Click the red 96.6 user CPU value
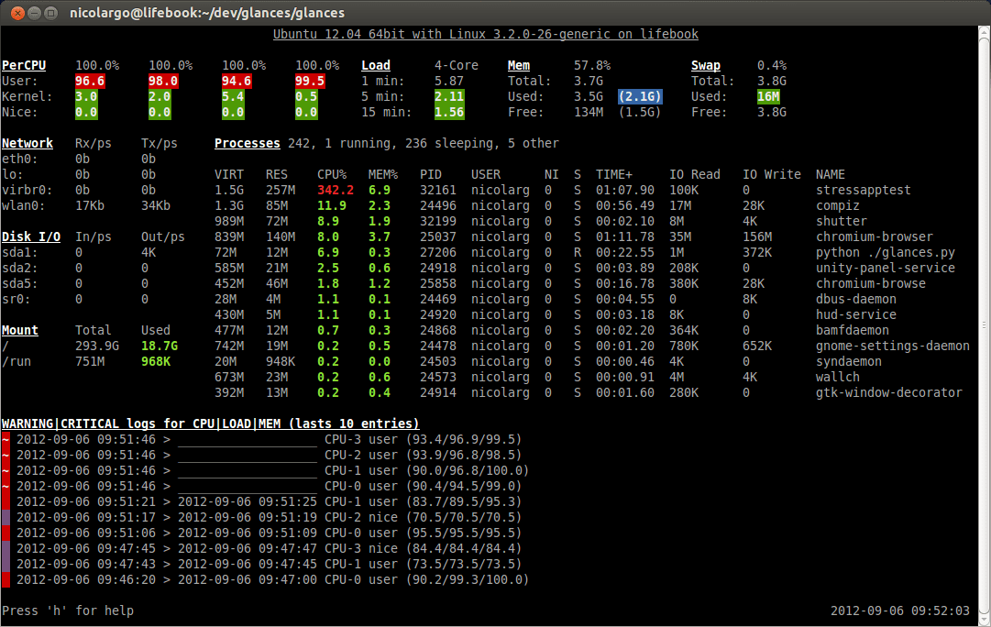 tap(89, 81)
